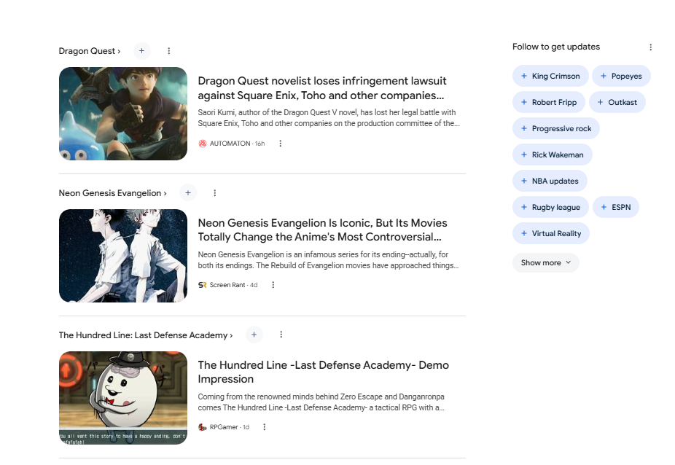This screenshot has width=675, height=465.
Task: Follow The Hundred Line topic with plus icon
Action: [254, 335]
